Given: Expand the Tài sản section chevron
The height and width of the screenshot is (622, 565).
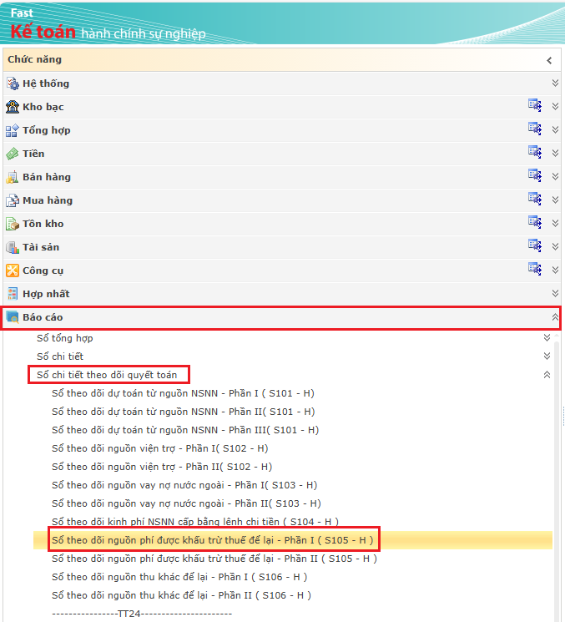Looking at the screenshot, I should tap(555, 247).
